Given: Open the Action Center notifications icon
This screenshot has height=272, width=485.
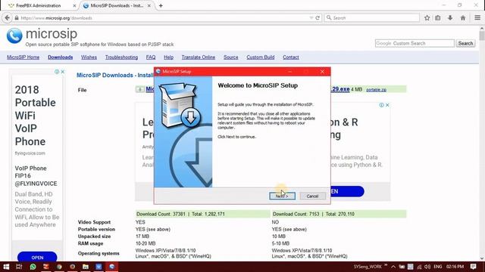Looking at the screenshot, I should click(473, 267).
